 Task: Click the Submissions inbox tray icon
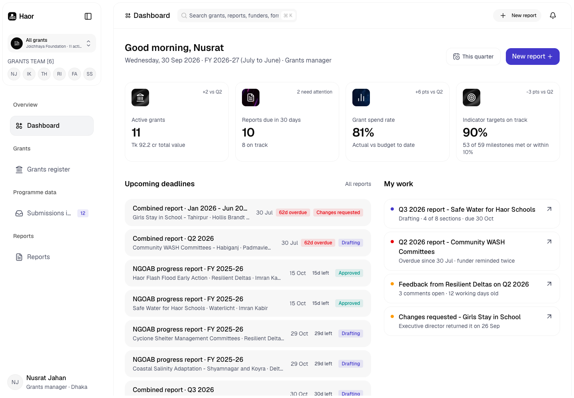click(19, 213)
